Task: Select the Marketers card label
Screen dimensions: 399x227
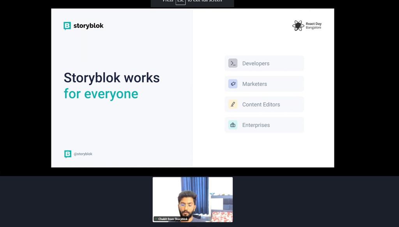Action: [254, 84]
